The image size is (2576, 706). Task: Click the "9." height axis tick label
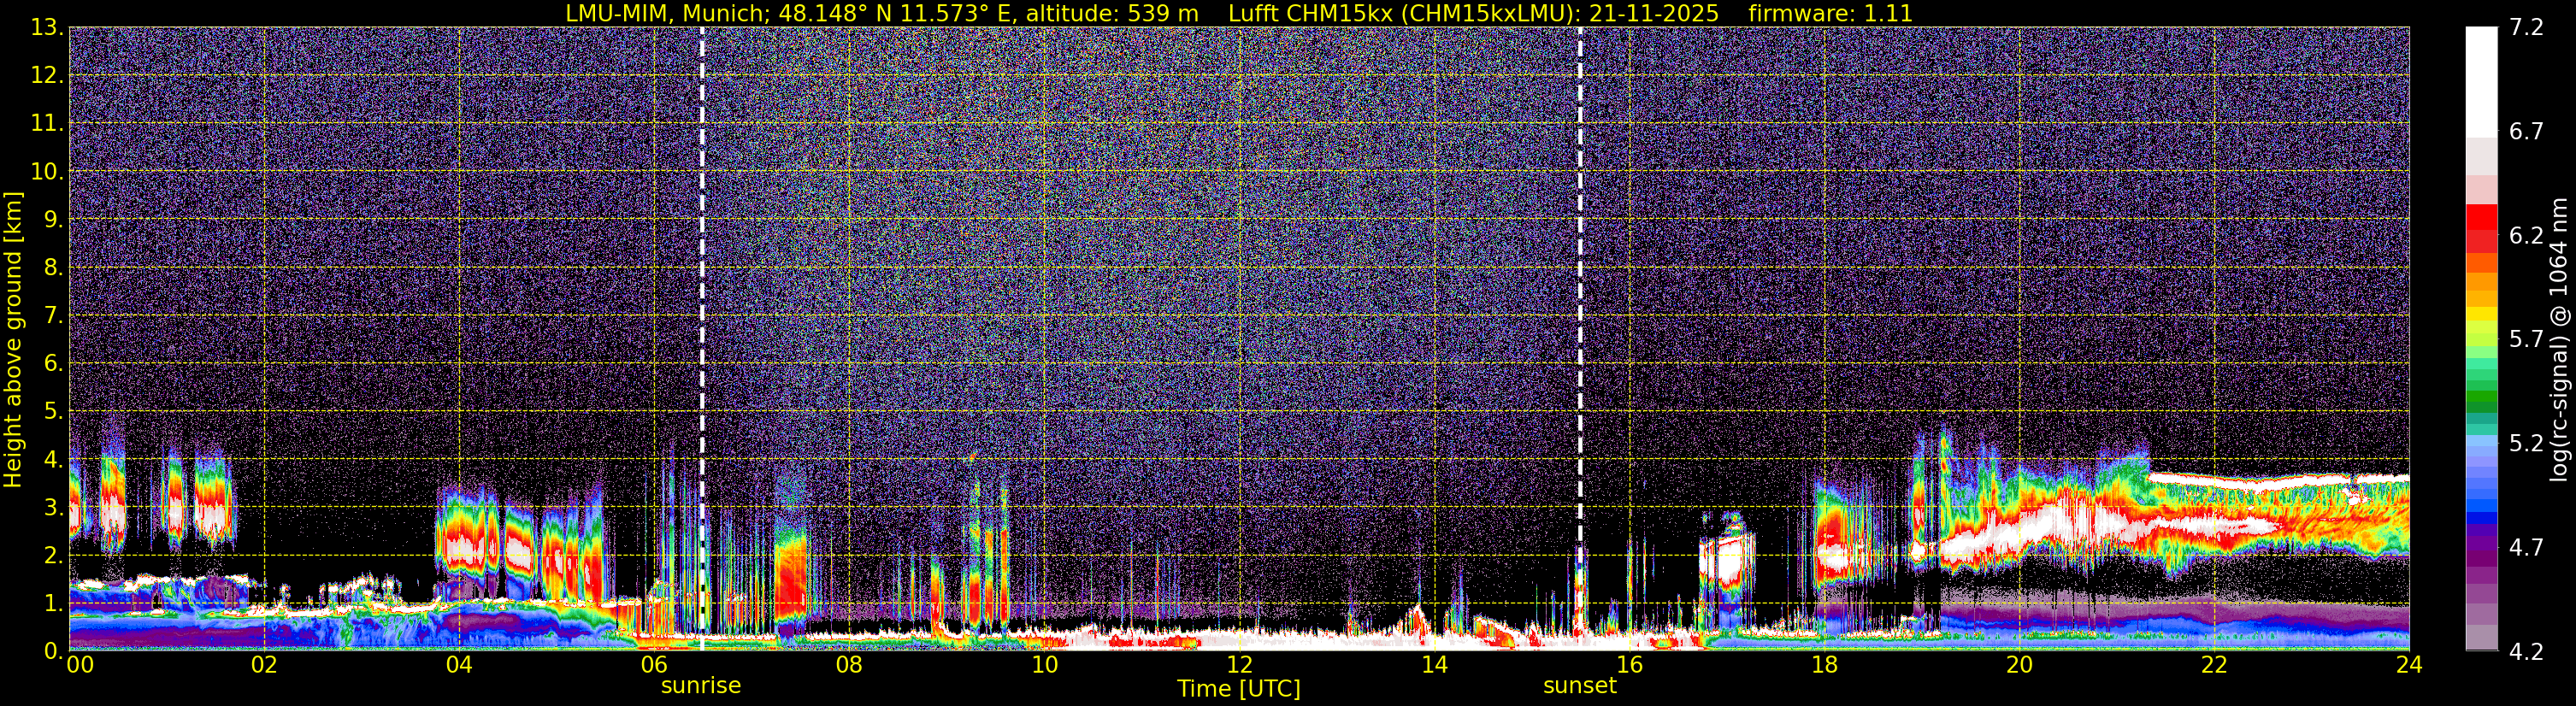point(54,219)
